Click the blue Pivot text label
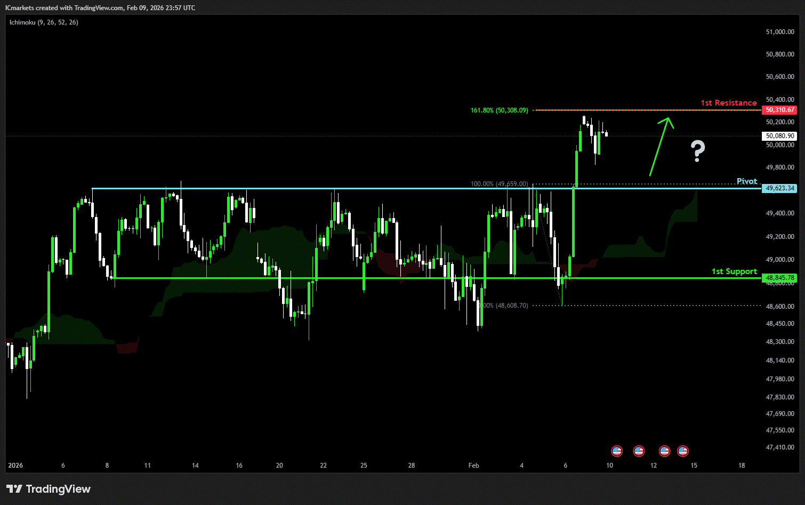This screenshot has width=805, height=505. pos(746,181)
